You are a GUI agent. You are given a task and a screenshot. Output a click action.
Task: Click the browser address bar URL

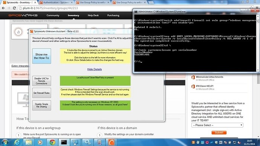click(50, 8)
